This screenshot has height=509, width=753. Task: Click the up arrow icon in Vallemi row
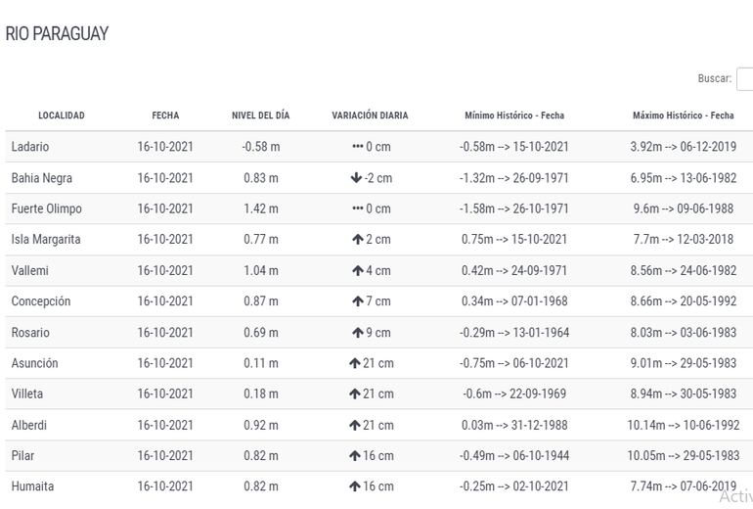[x=358, y=271]
